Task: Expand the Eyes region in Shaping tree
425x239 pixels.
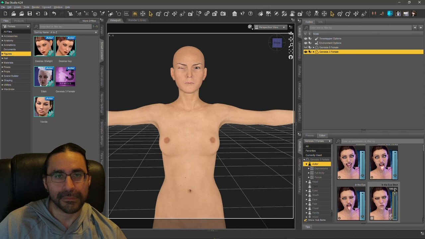Action: [x=306, y=191]
